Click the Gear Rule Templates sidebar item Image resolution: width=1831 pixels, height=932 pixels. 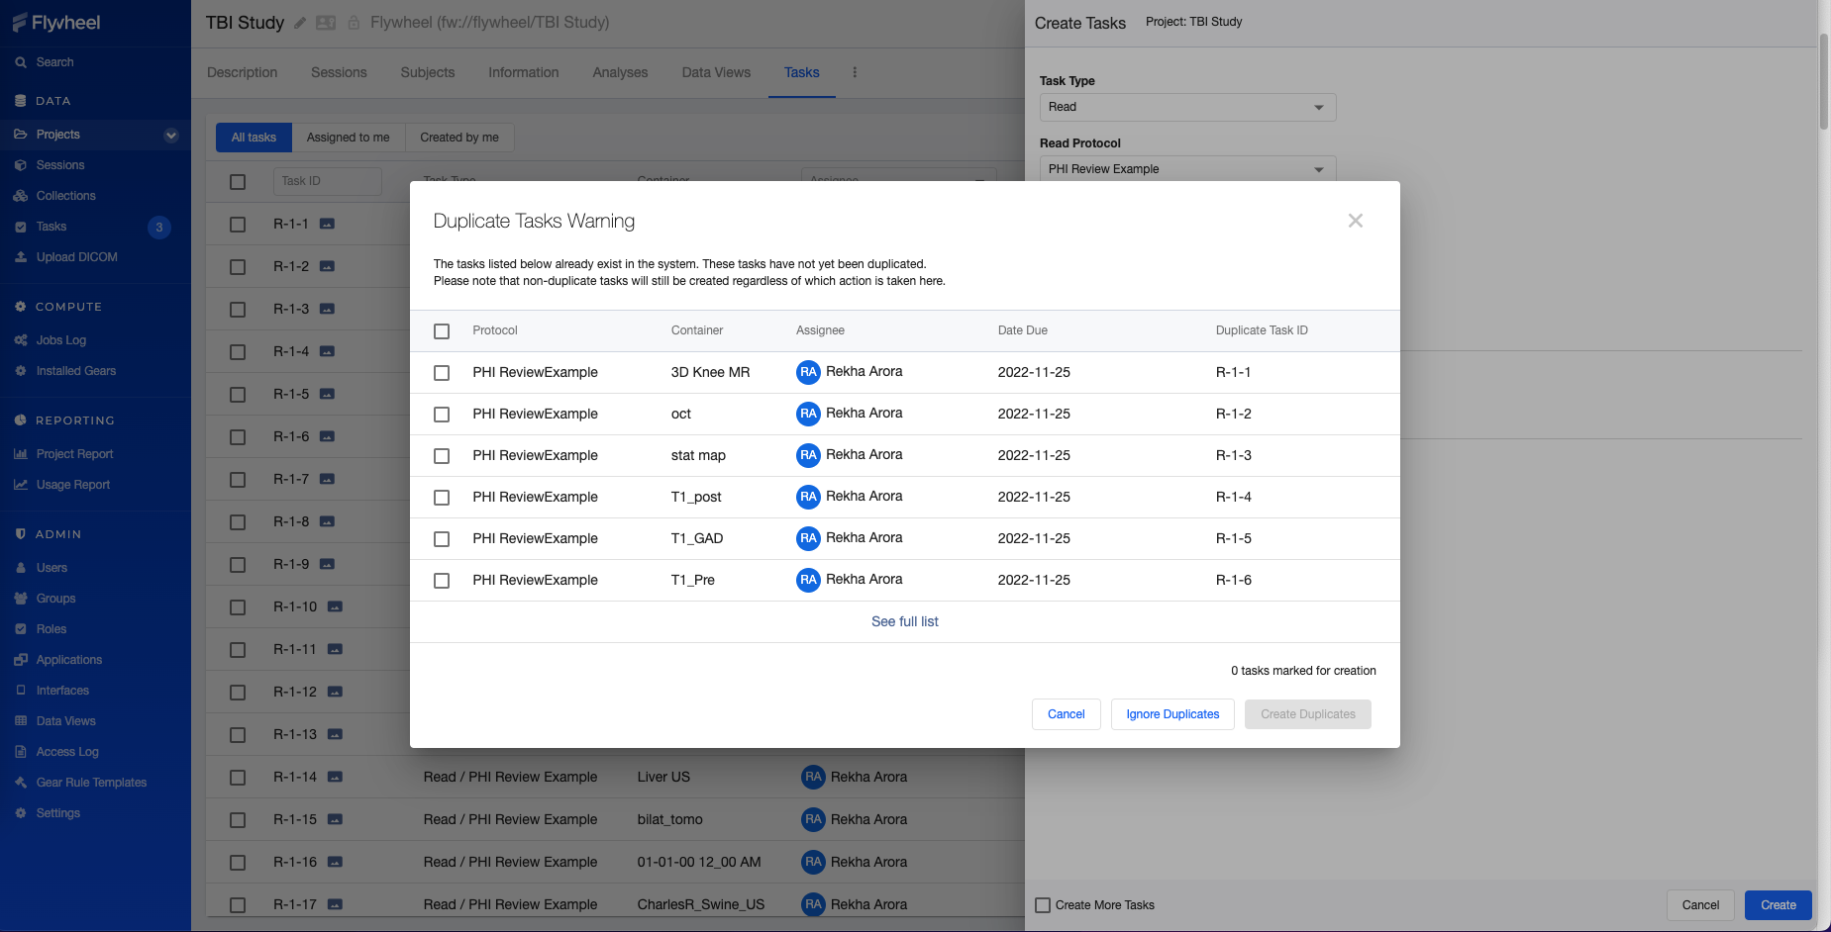(91, 783)
